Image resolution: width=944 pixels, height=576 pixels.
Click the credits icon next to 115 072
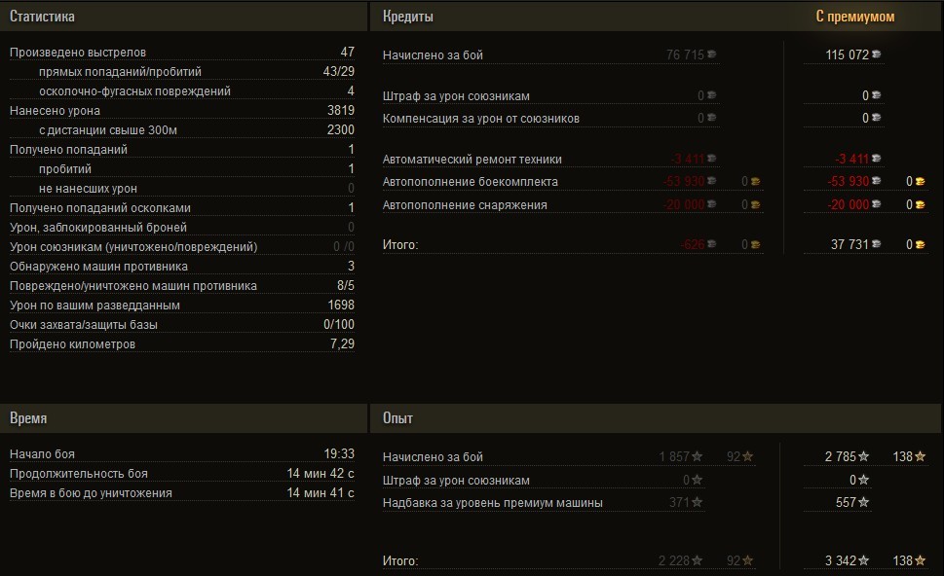[877, 54]
